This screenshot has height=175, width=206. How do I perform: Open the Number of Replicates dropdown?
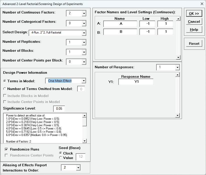(x=84, y=42)
